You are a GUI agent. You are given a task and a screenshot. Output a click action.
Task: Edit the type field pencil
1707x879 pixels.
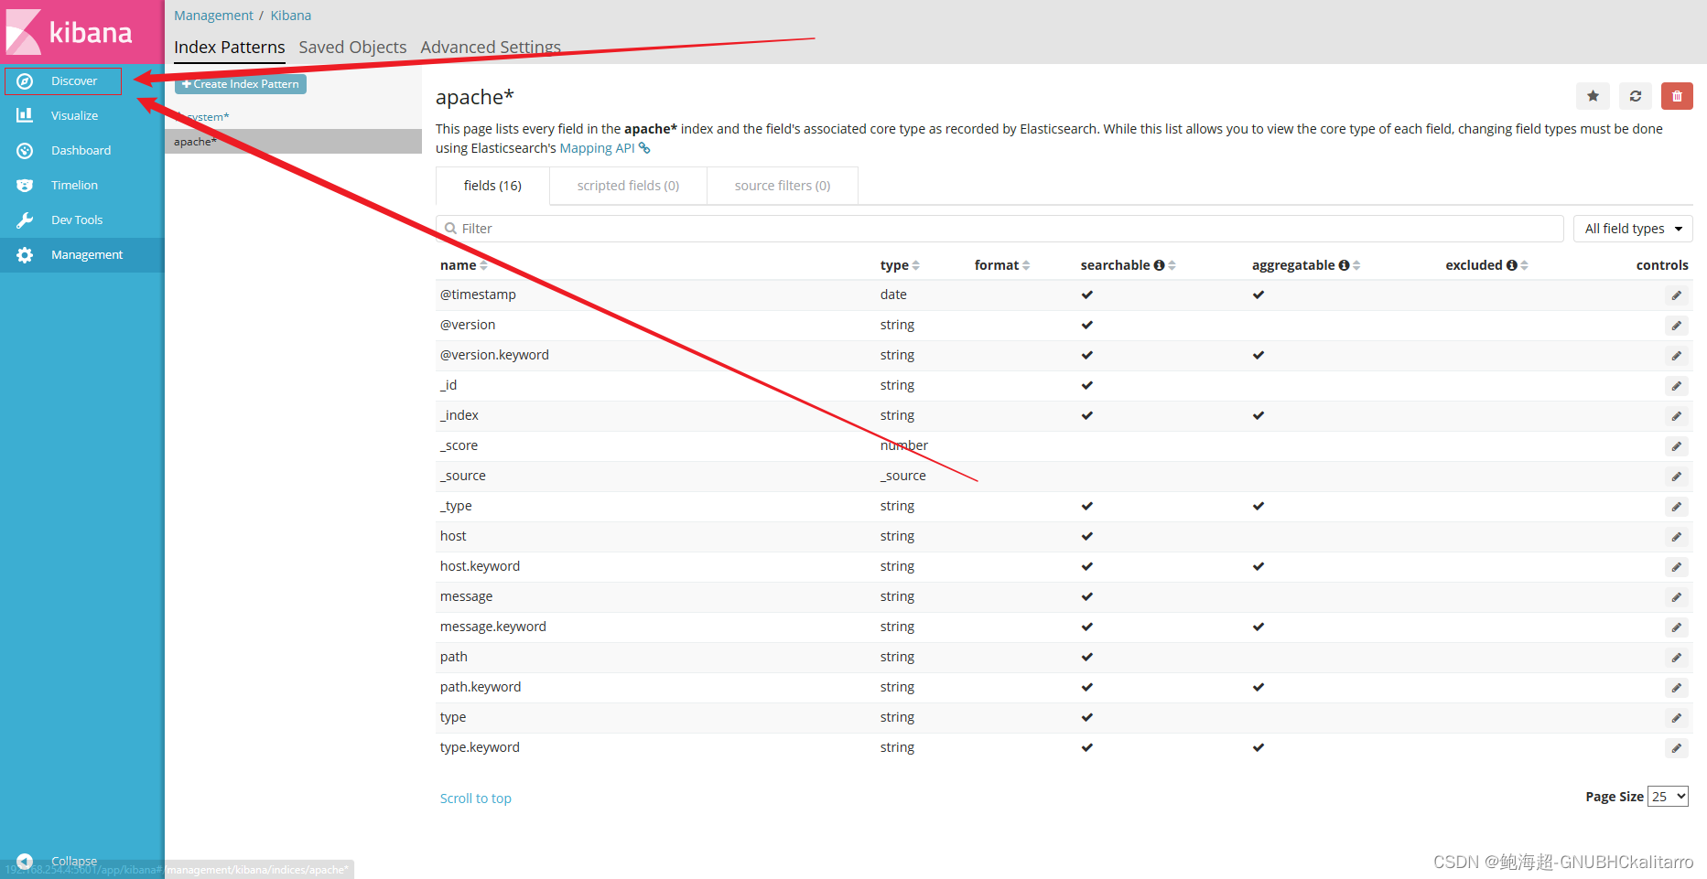[x=1677, y=718]
